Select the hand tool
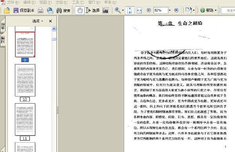 (x=80, y=10)
